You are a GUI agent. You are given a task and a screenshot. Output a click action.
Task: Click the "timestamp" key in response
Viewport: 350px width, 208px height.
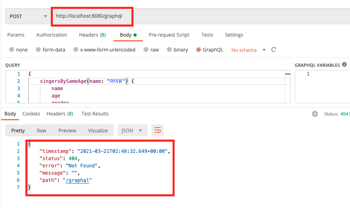55,151
